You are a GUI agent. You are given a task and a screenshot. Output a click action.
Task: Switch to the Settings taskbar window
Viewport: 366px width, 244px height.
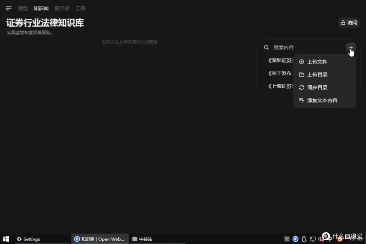[x=29, y=239]
